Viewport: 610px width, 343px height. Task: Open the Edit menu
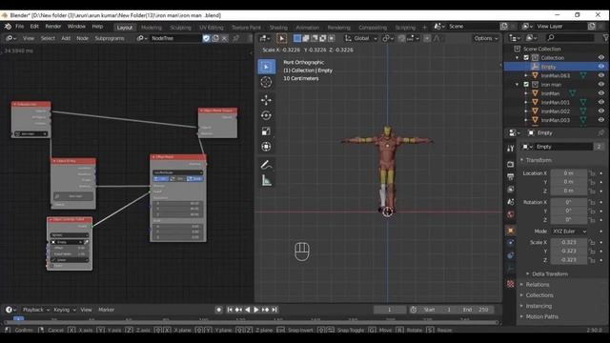coord(34,27)
